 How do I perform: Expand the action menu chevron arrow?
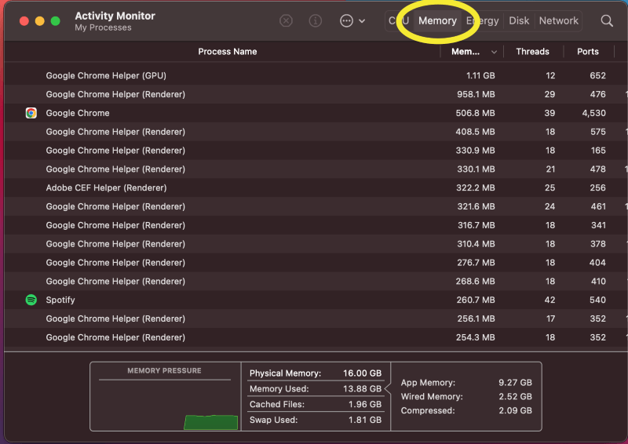[x=362, y=21]
